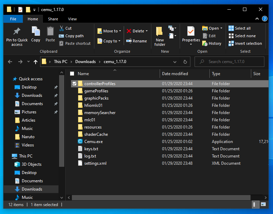This screenshot has height=214, width=273.
Task: Click the navigation pane vertical scrollbar
Action: coord(62,121)
